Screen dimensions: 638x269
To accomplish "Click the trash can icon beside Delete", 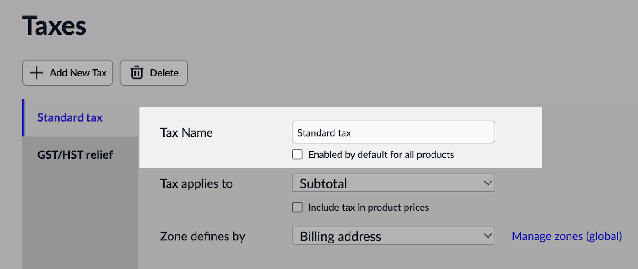I will (137, 73).
